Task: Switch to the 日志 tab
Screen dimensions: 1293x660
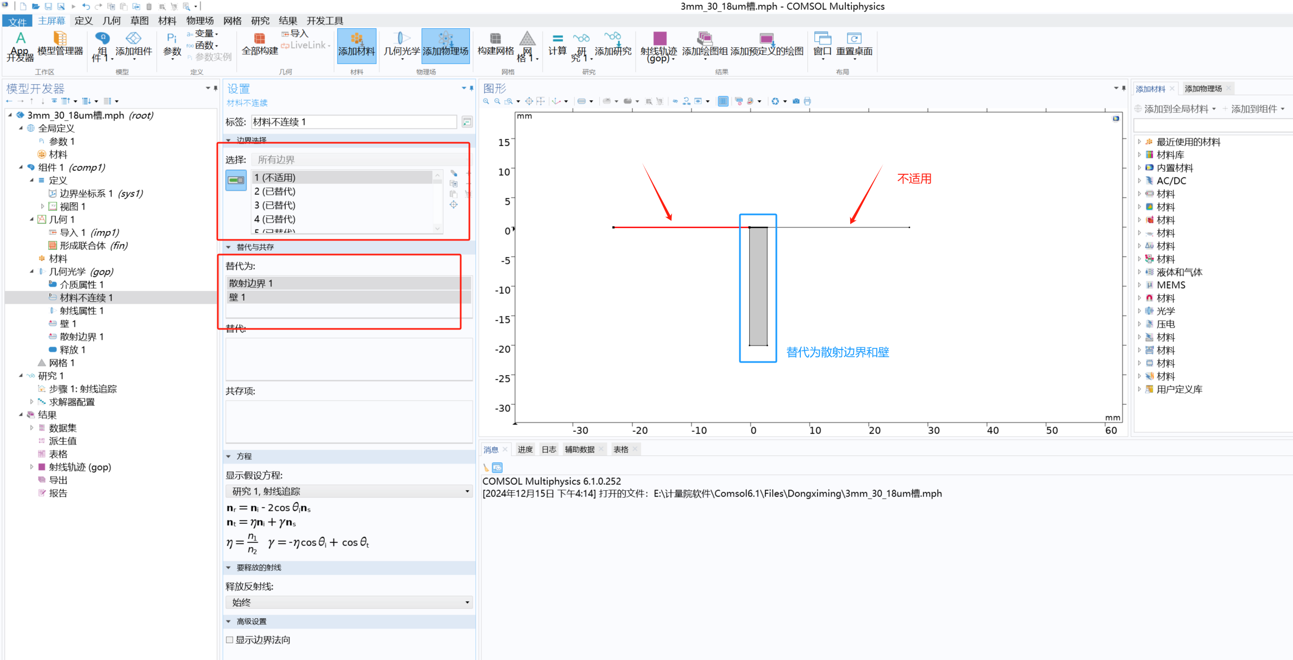Action: [549, 449]
